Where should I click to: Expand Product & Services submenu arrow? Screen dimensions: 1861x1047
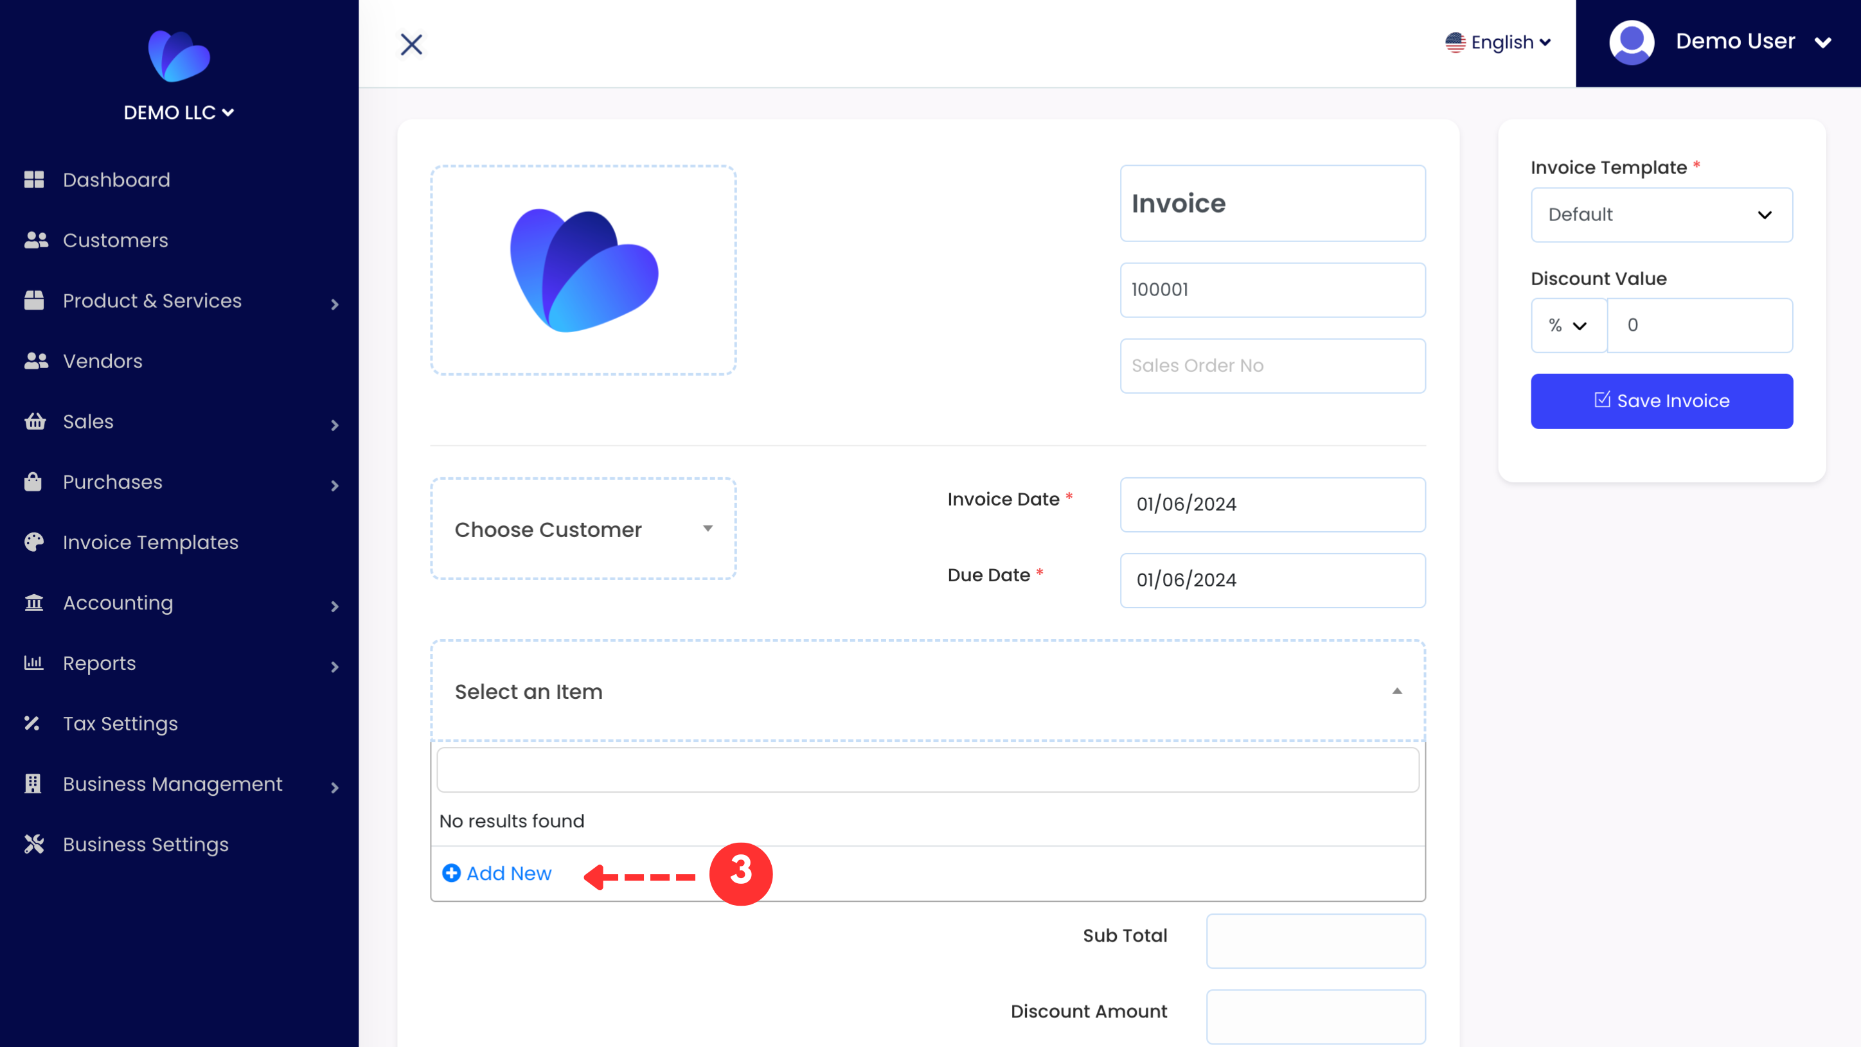pyautogui.click(x=335, y=304)
